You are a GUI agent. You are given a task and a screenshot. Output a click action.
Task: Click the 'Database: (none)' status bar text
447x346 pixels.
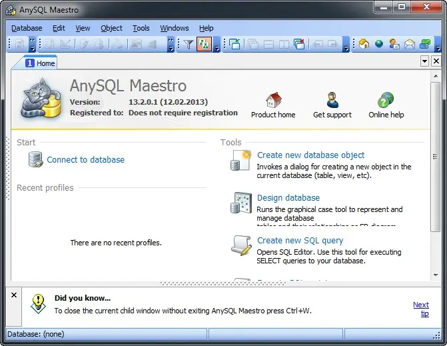(x=35, y=334)
